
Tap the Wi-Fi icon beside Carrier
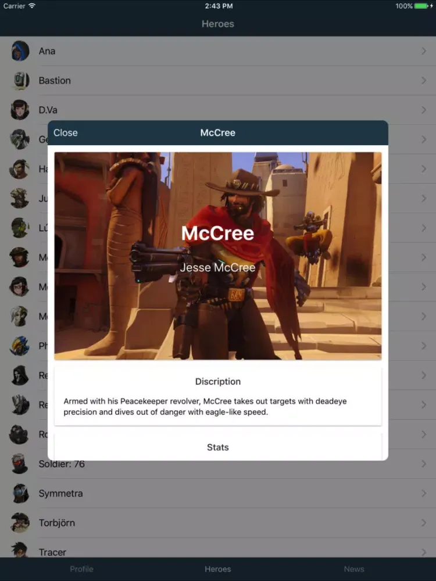[32, 6]
